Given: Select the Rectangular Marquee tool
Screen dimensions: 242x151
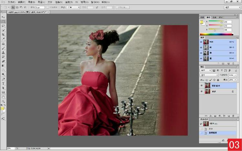Looking at the screenshot, I should [3, 22].
